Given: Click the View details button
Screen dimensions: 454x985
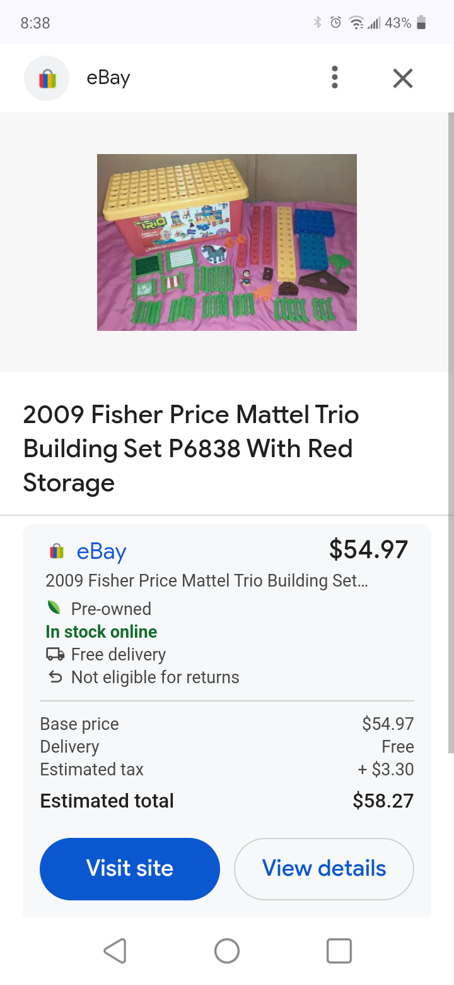Looking at the screenshot, I should coord(324,868).
